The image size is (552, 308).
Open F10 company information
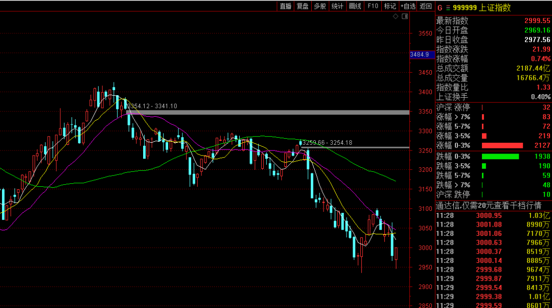pos(373,6)
